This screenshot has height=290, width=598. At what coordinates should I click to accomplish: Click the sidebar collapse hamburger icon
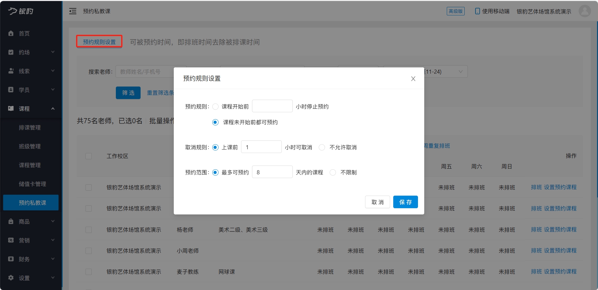coord(73,11)
